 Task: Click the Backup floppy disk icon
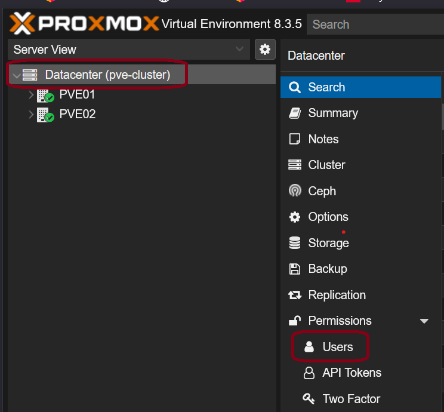coord(294,269)
